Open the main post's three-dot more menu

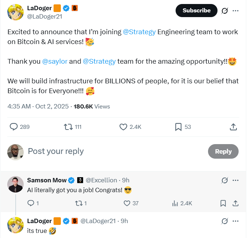click(235, 11)
